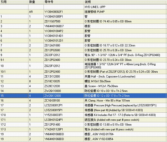Click part number LS52S00015P1
The width and height of the screenshot is (167, 142).
click(53, 110)
